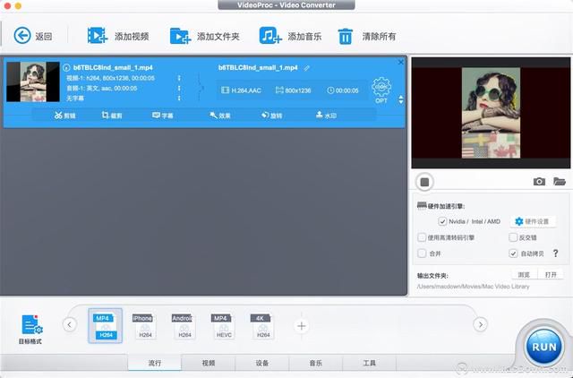Screen dimensions: 573x378
Task: Switch to the 音乐 tab
Action: pyautogui.click(x=316, y=363)
